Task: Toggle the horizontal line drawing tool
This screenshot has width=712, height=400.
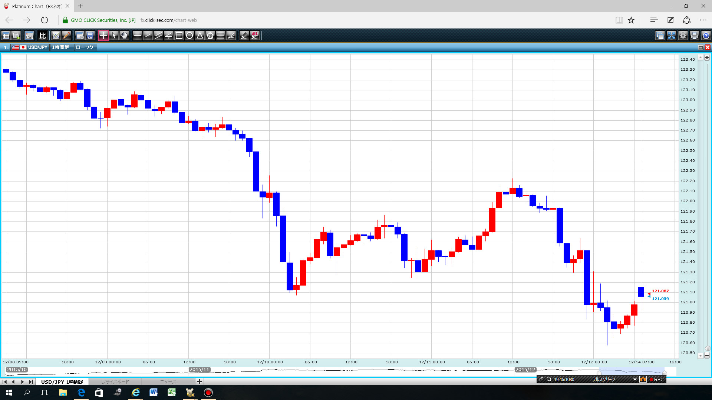Action: pyautogui.click(x=138, y=36)
